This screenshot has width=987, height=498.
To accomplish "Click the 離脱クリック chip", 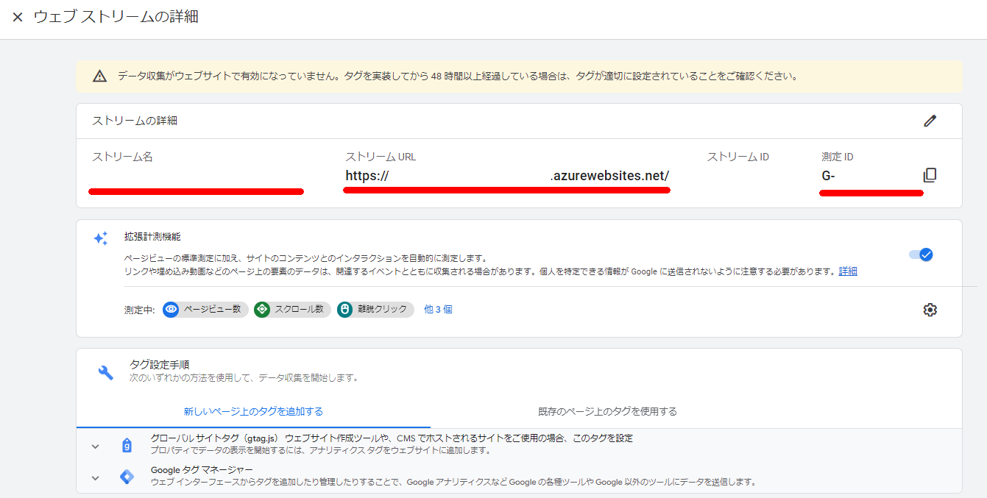I will click(375, 310).
